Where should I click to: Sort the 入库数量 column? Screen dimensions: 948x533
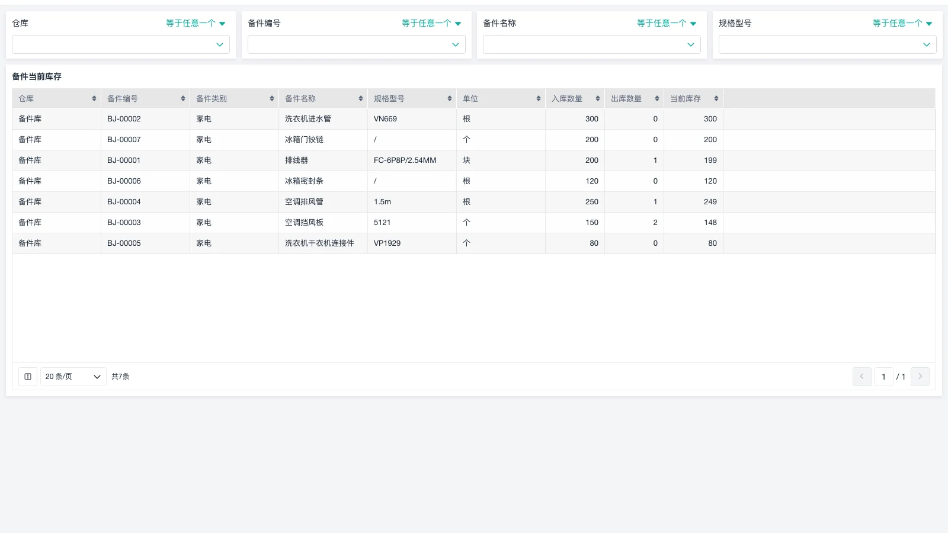pos(598,98)
